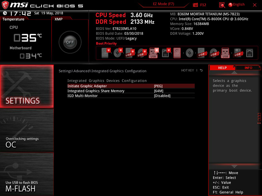Take a screenshot with the F12 camera icon
The height and width of the screenshot is (196, 262).
(195, 5)
